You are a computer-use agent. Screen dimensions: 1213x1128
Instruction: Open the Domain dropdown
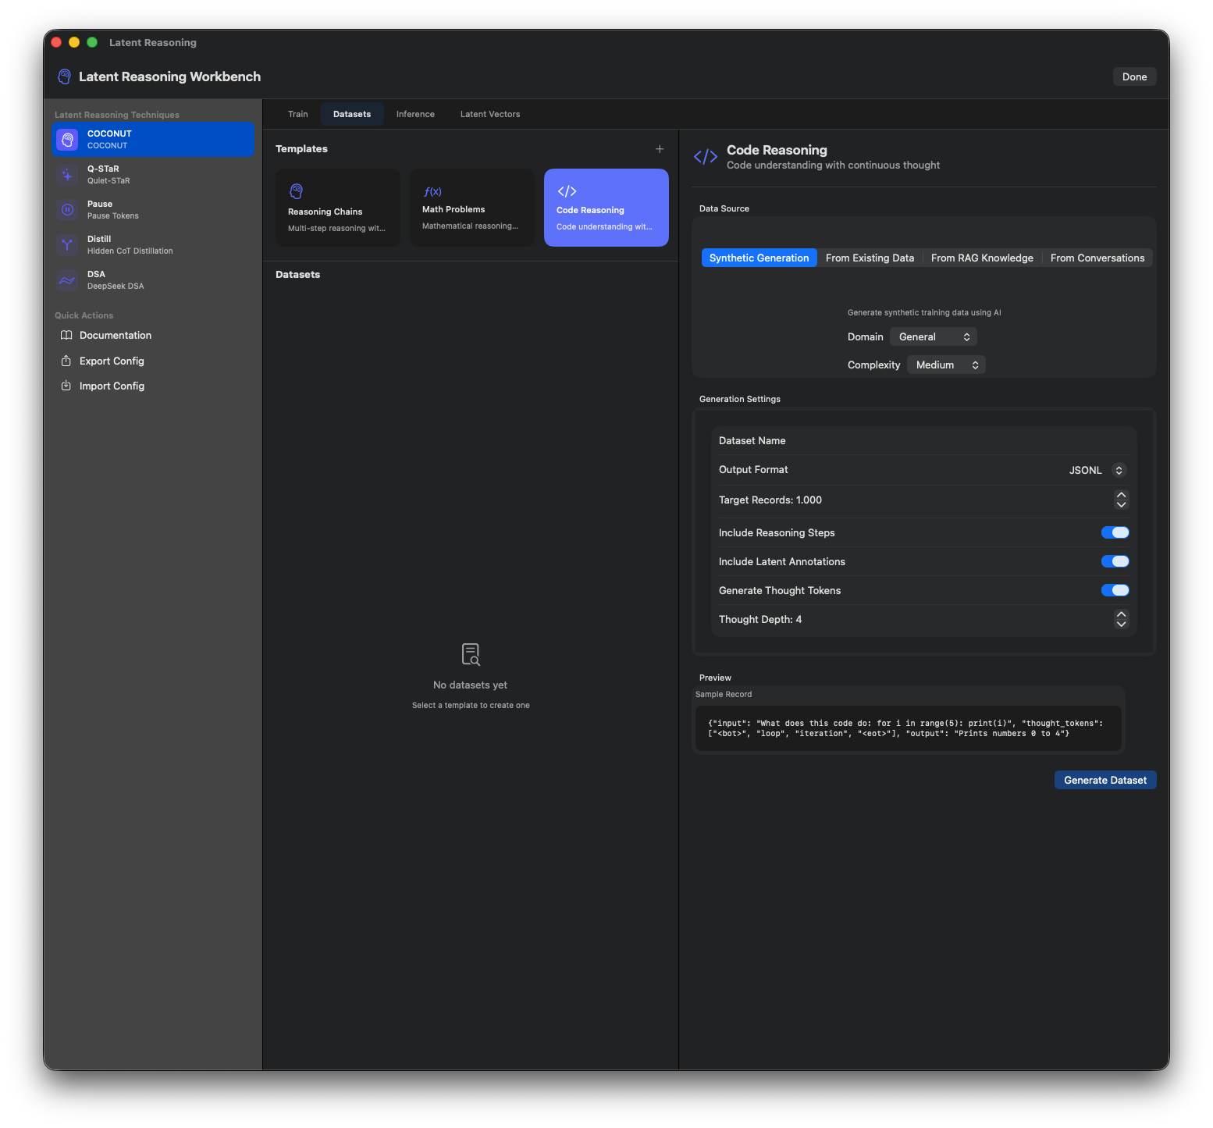point(933,336)
